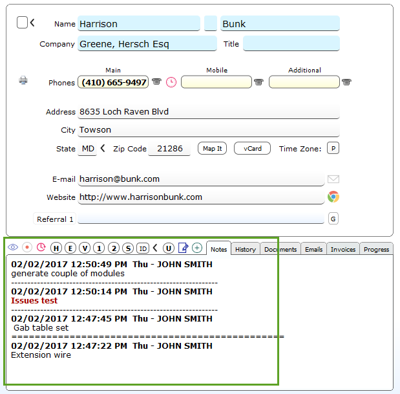Tick the checkbox beside the Name field
The width and height of the screenshot is (400, 394).
[22, 23]
